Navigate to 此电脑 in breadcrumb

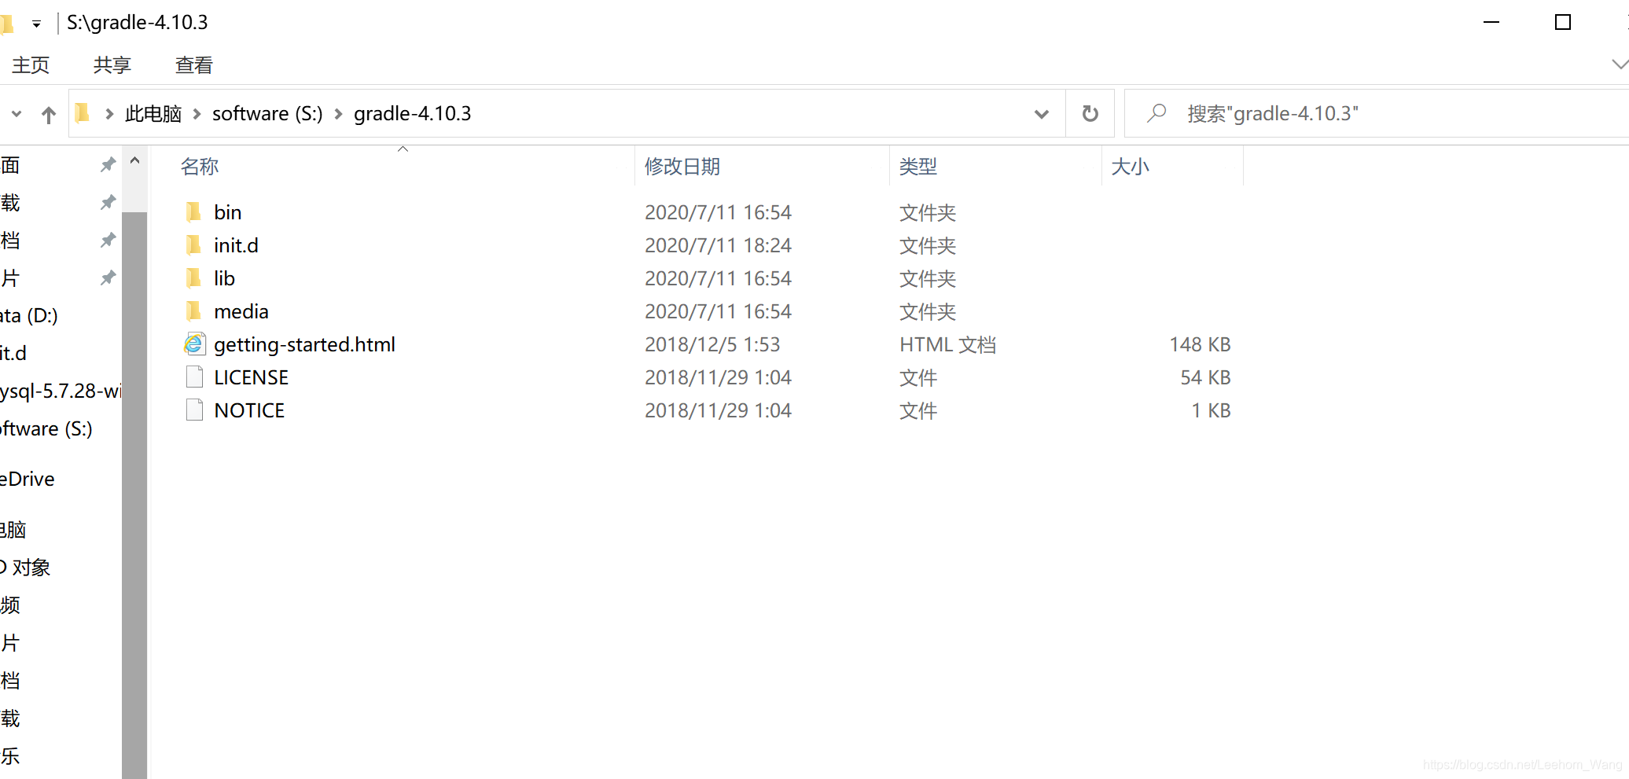[x=153, y=114]
